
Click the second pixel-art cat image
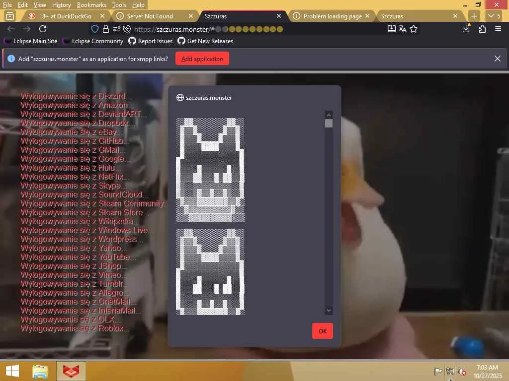[x=210, y=272]
